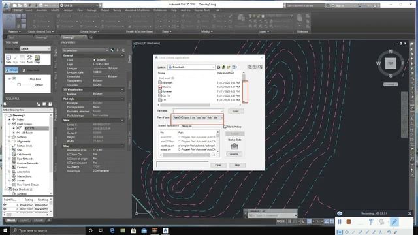The image size is (418, 235).
Task: Open Active Drawing View dropdown in Toolspace
Action: (x=27, y=110)
